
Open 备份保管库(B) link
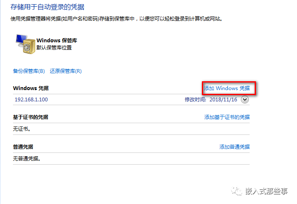point(29,71)
